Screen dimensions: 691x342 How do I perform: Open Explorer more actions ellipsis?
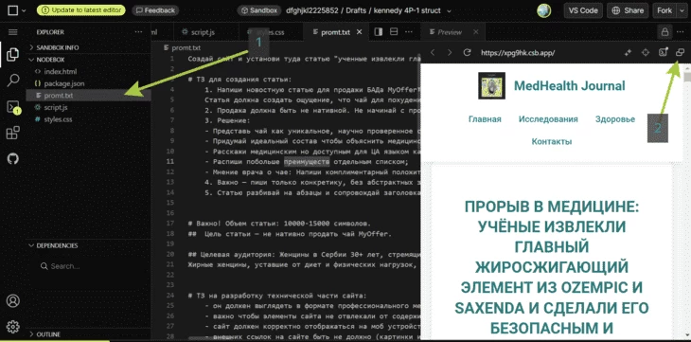click(138, 32)
